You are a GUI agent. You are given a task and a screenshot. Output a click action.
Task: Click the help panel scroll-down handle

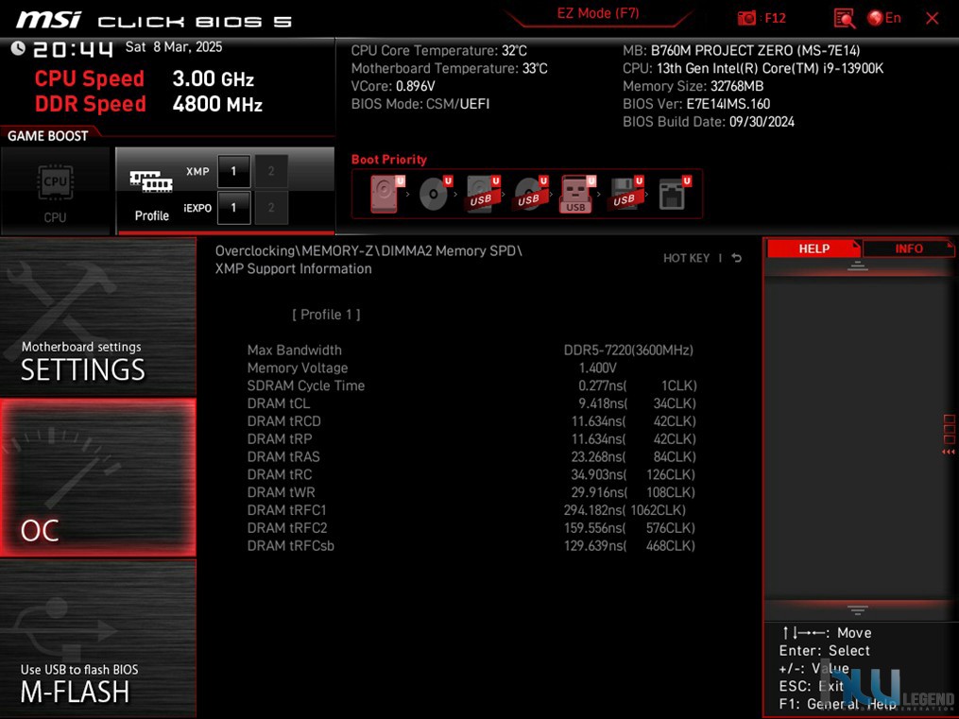click(x=858, y=610)
